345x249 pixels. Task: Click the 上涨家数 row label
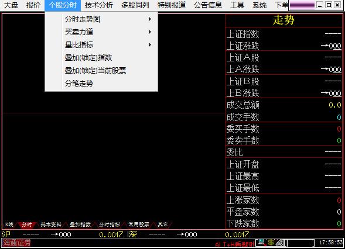[x=243, y=200]
